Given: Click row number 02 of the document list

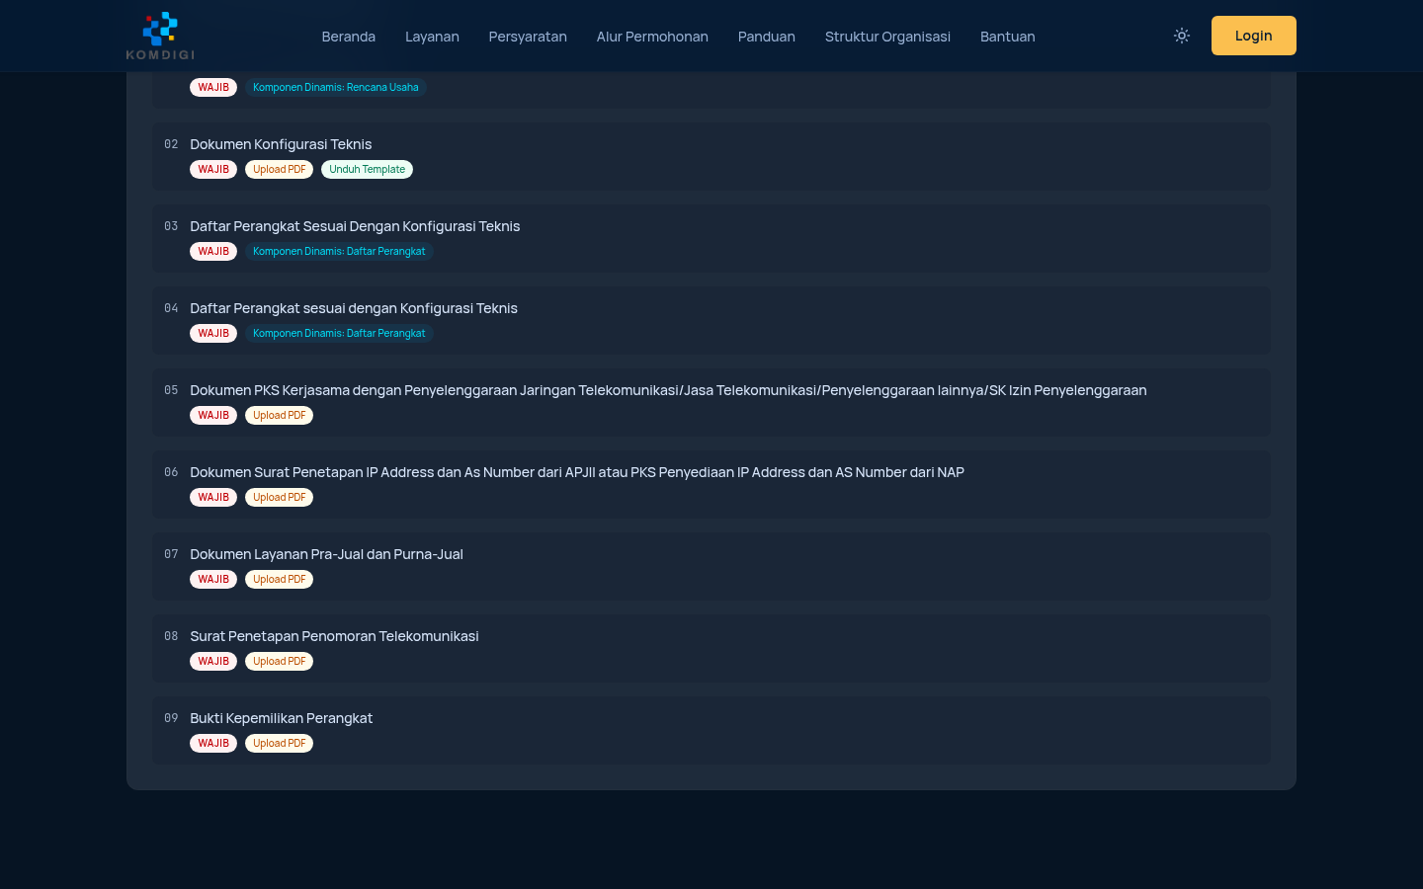Looking at the screenshot, I should coord(171,144).
